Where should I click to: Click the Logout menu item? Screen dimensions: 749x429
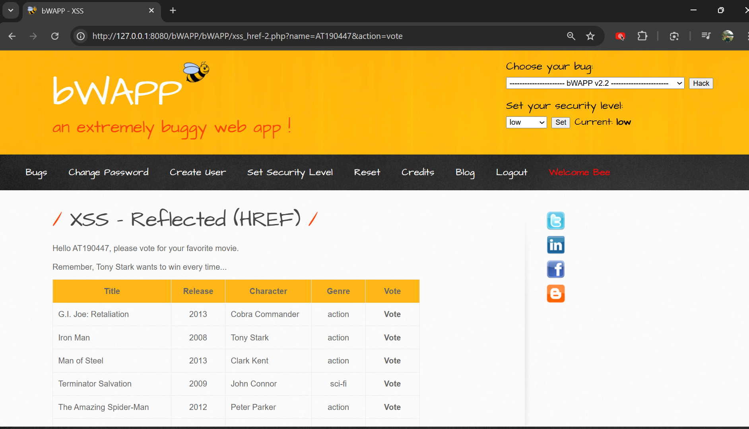[x=511, y=172]
